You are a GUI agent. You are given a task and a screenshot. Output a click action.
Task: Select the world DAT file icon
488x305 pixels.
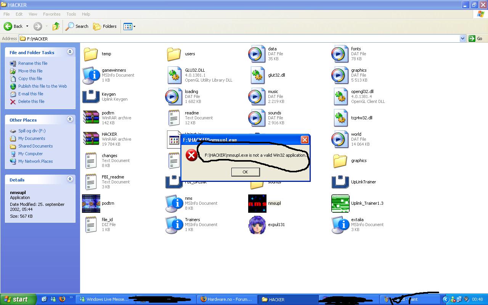click(x=340, y=139)
